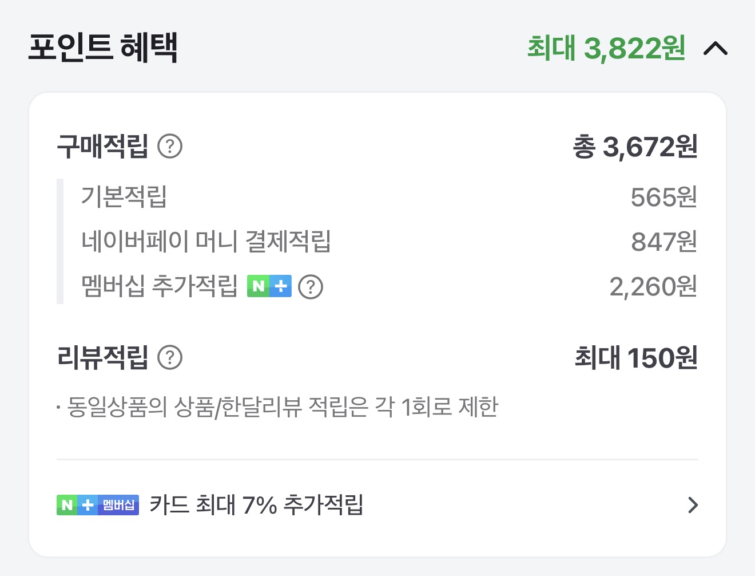This screenshot has width=755, height=576.
Task: Click the 최대 150원 review reward amount
Action: click(635, 358)
